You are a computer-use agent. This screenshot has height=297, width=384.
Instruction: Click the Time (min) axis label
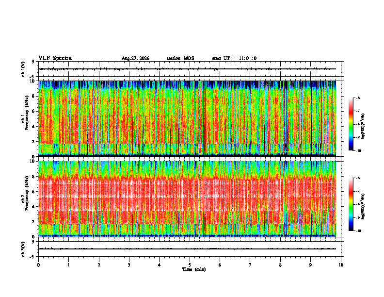pyautogui.click(x=194, y=269)
